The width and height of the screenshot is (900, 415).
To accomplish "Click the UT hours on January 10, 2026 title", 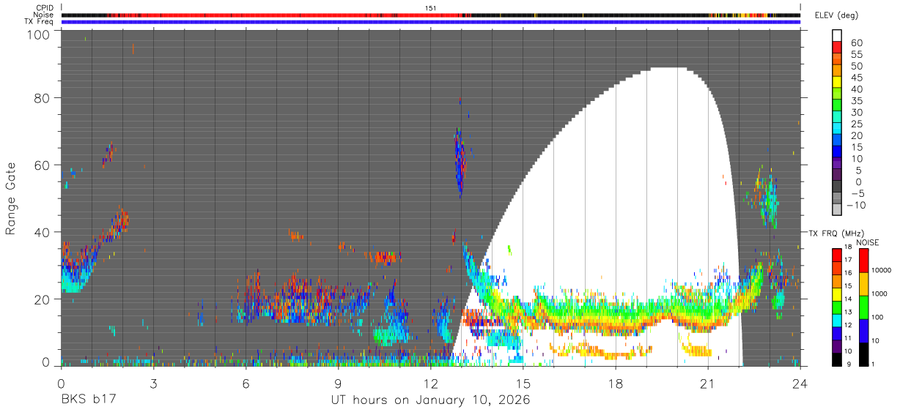I will tap(430, 400).
